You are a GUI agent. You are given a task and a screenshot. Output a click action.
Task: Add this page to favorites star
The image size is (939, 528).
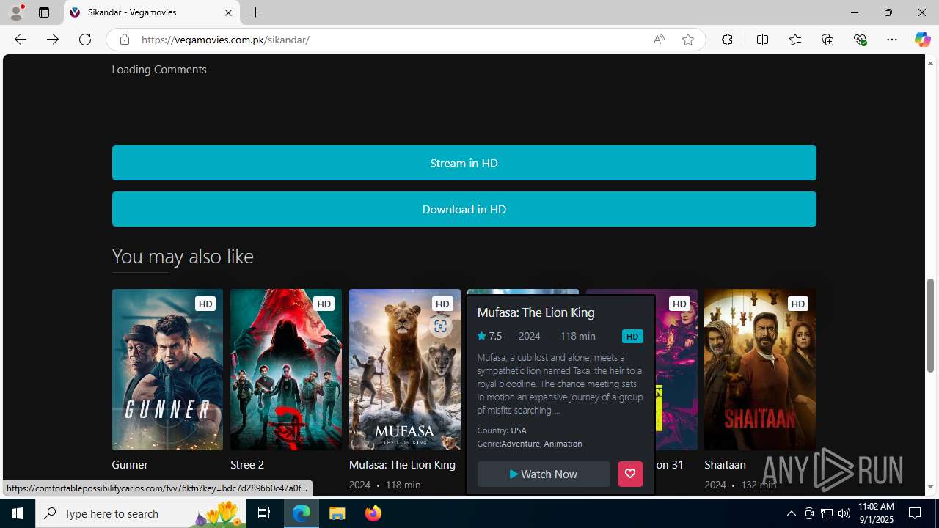pos(688,40)
